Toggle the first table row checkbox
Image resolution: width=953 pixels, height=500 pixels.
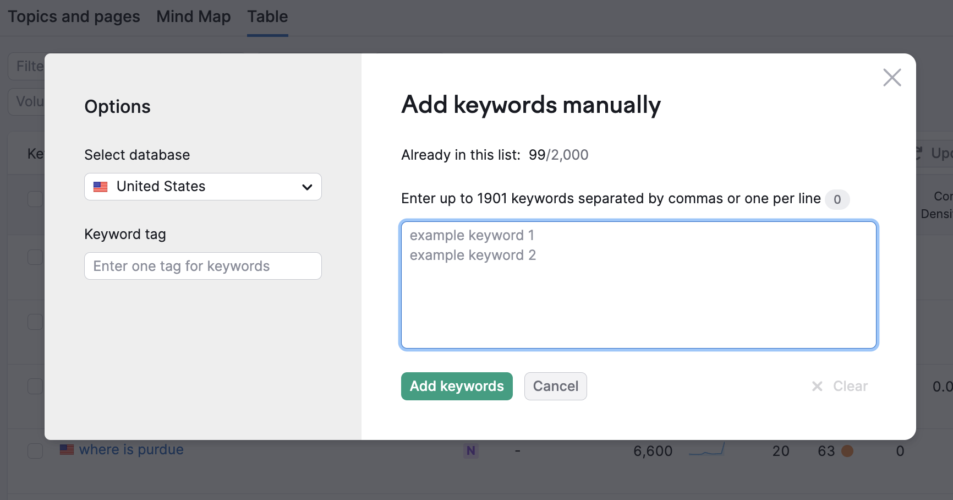pyautogui.click(x=35, y=199)
